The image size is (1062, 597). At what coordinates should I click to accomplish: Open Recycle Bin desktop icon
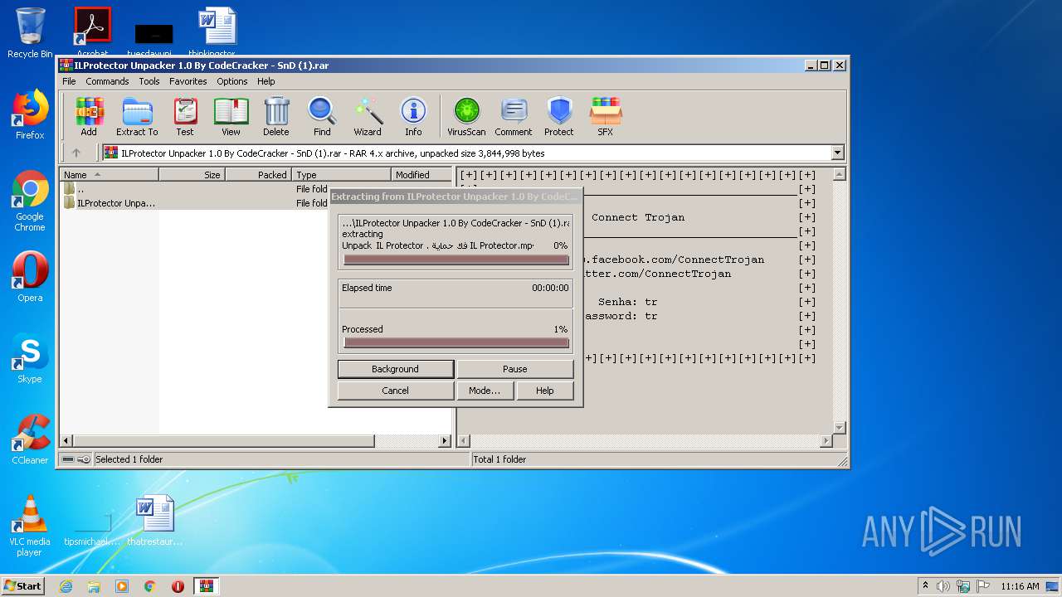pos(30,33)
